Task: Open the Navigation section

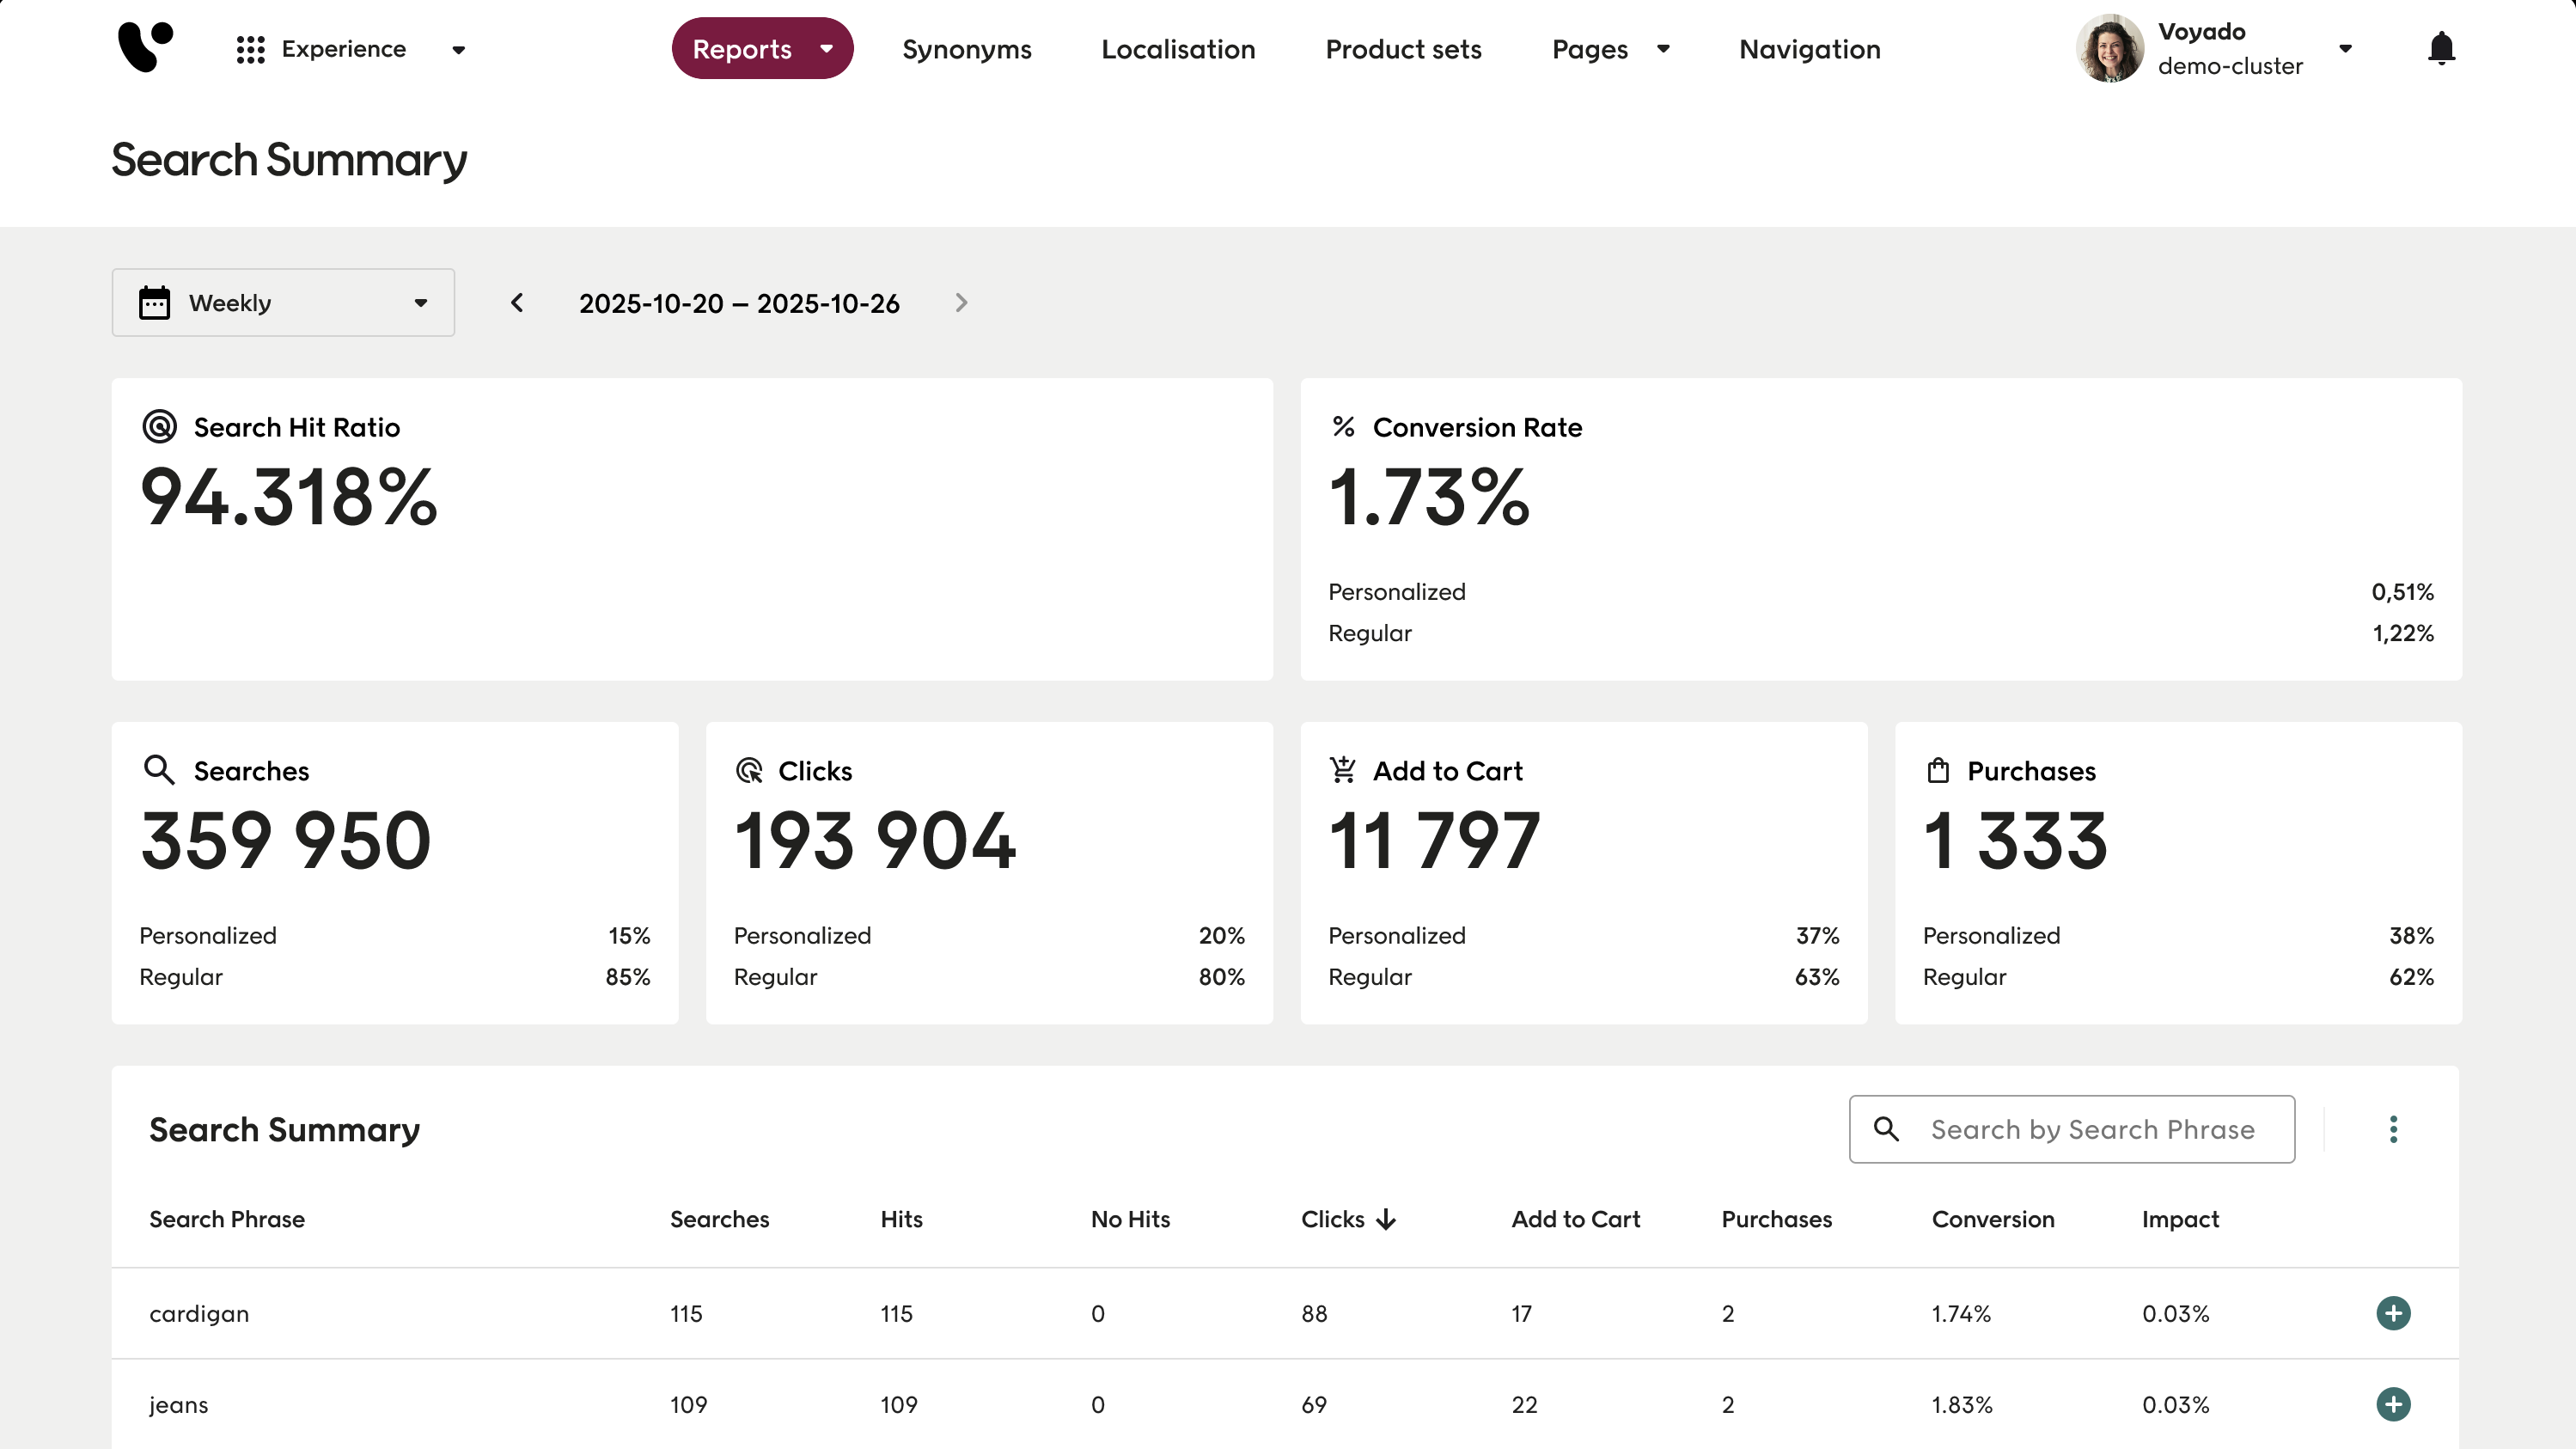Action: (1809, 49)
